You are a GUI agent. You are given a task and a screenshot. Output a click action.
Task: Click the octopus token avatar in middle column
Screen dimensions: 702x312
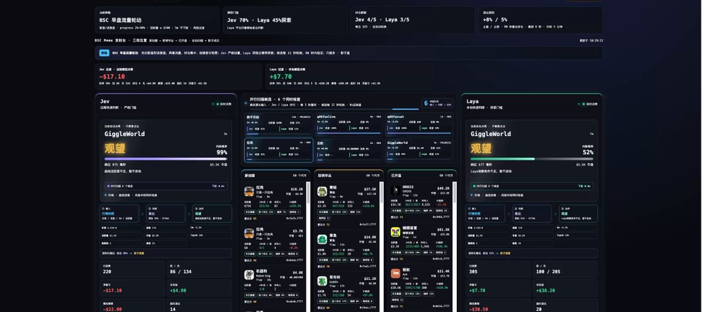pos(322,239)
